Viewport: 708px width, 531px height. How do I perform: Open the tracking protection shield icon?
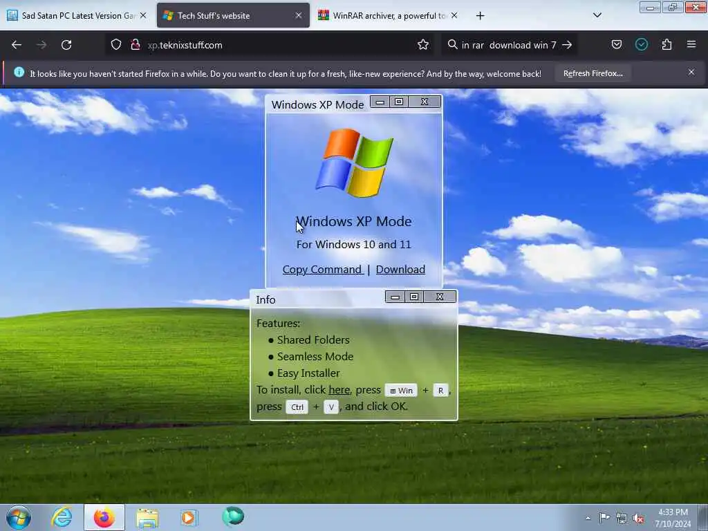coord(116,45)
